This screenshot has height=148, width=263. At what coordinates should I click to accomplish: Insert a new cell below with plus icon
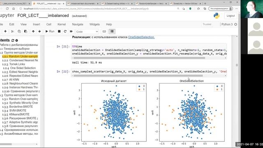pyautogui.click(x=5, y=31)
